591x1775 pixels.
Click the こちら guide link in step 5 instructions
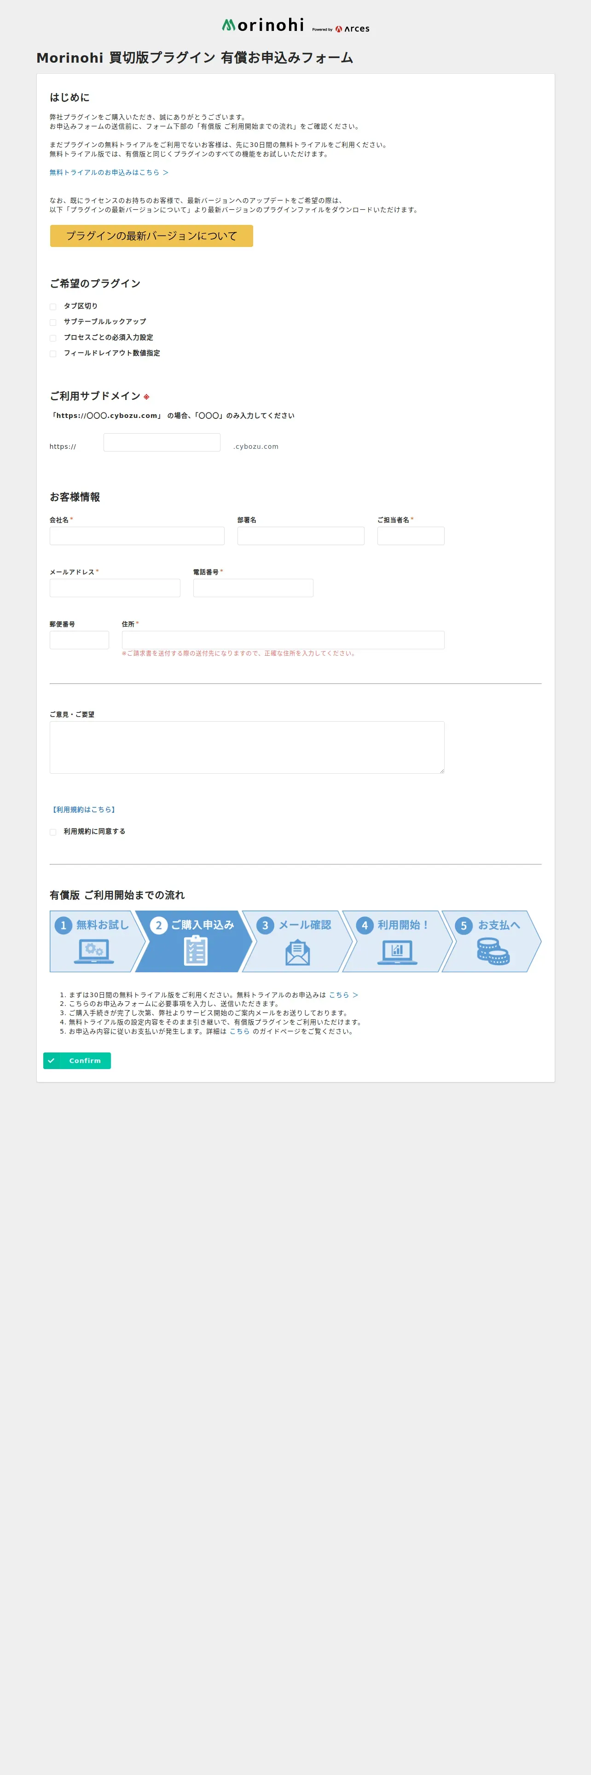239,1032
